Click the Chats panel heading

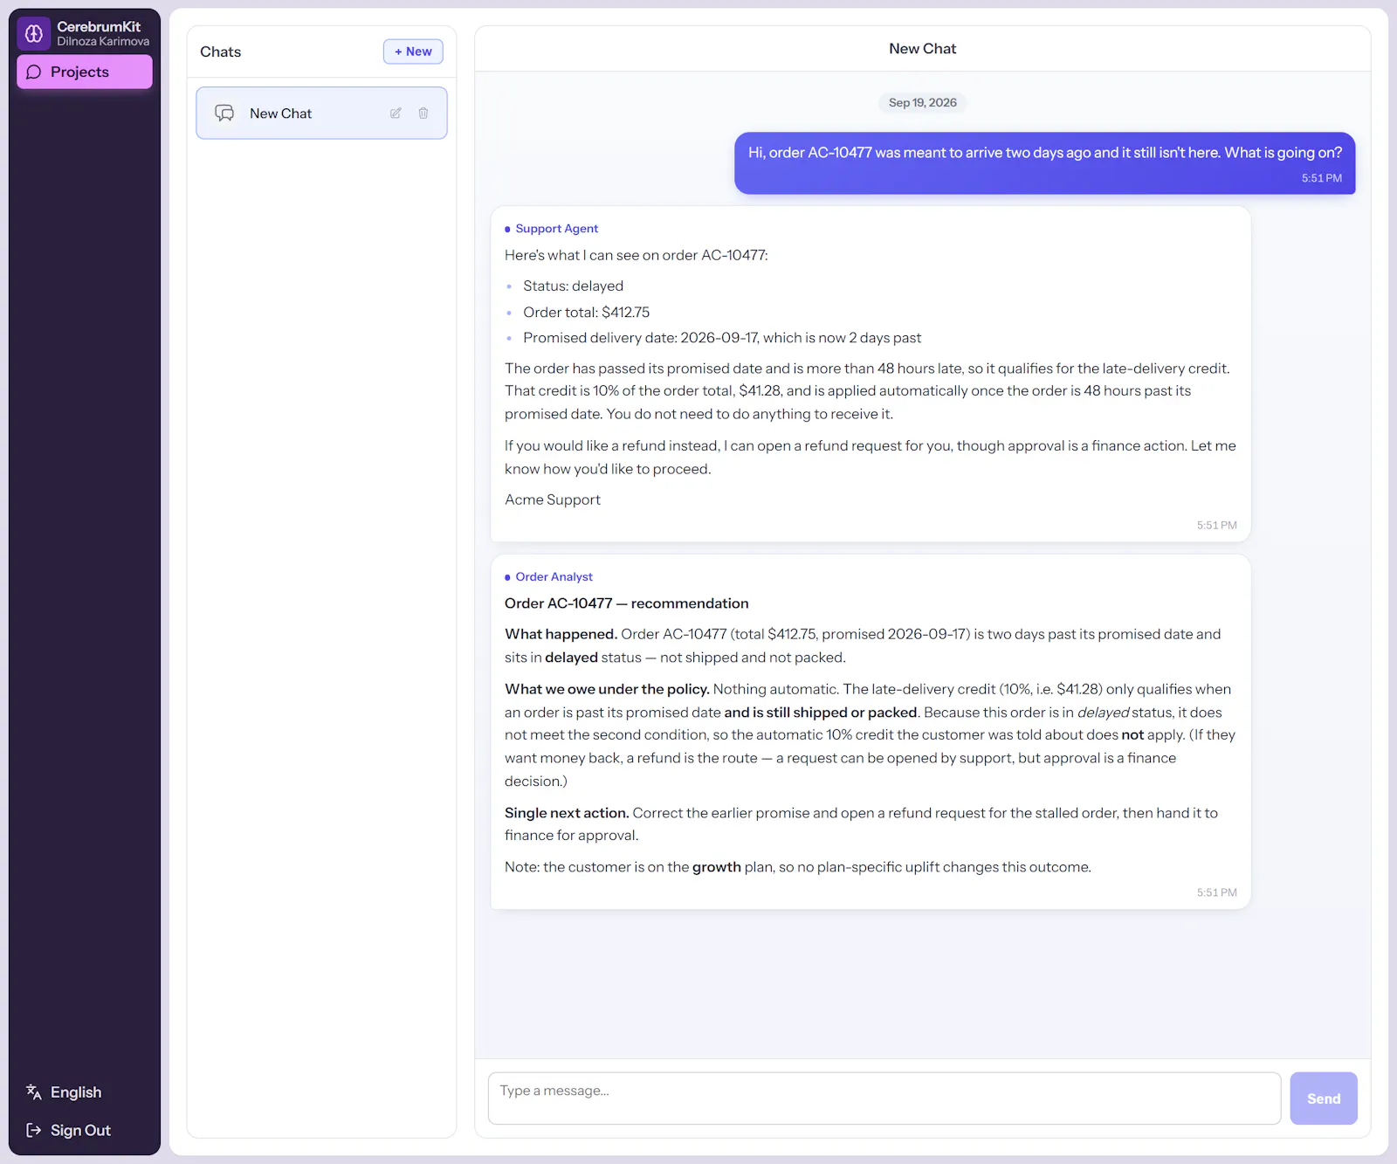[x=221, y=52]
